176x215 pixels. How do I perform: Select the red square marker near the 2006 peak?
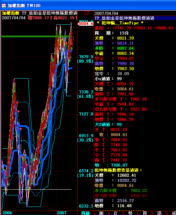pos(17,103)
